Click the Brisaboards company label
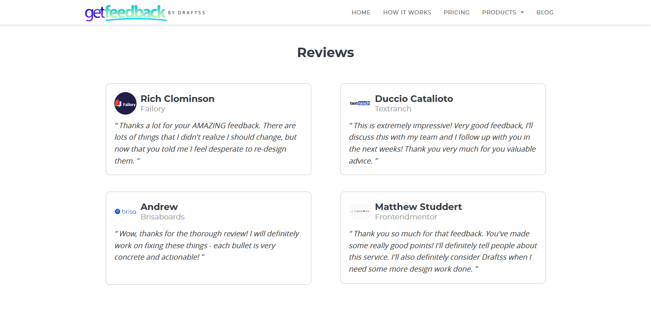The image size is (651, 323). 162,217
